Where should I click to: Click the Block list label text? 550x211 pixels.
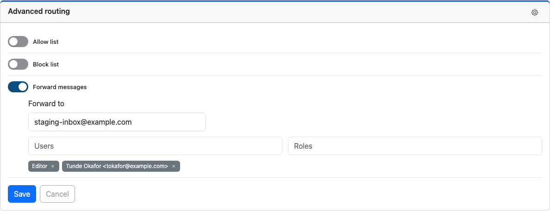(x=46, y=64)
